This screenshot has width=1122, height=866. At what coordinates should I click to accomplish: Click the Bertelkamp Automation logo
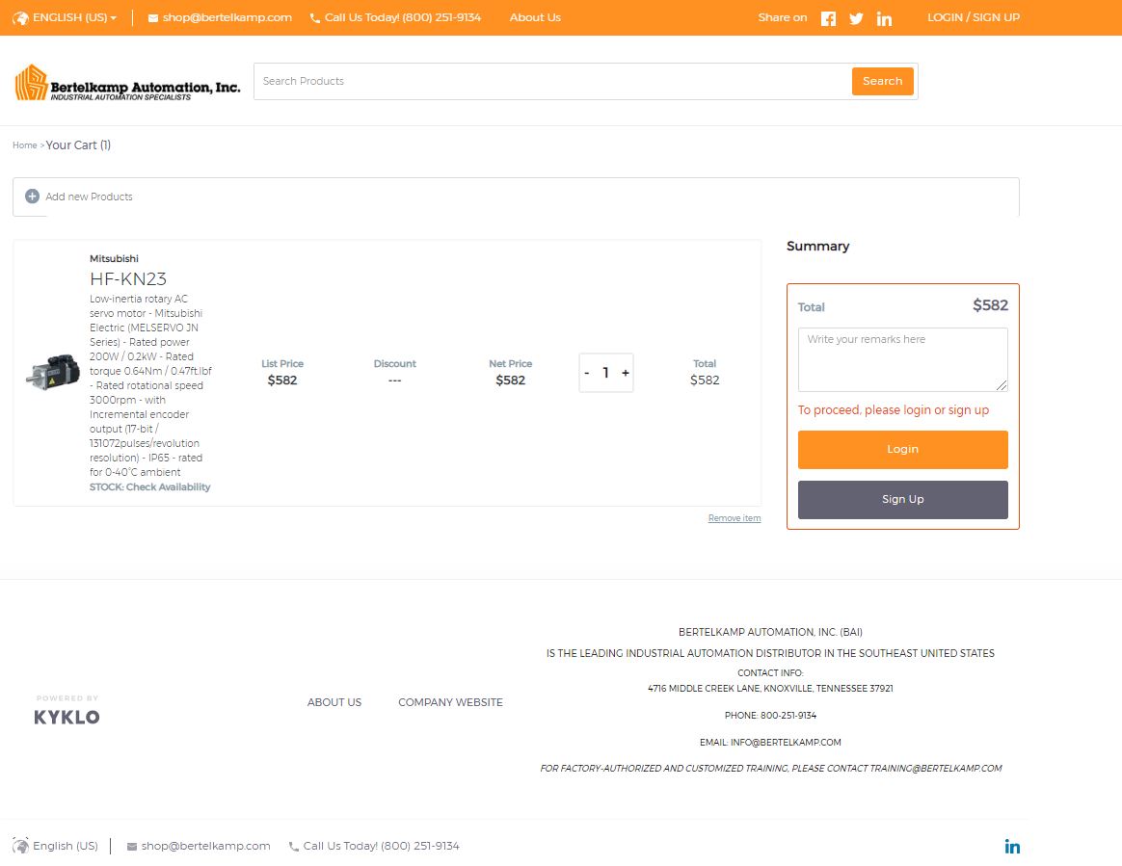pyautogui.click(x=127, y=82)
